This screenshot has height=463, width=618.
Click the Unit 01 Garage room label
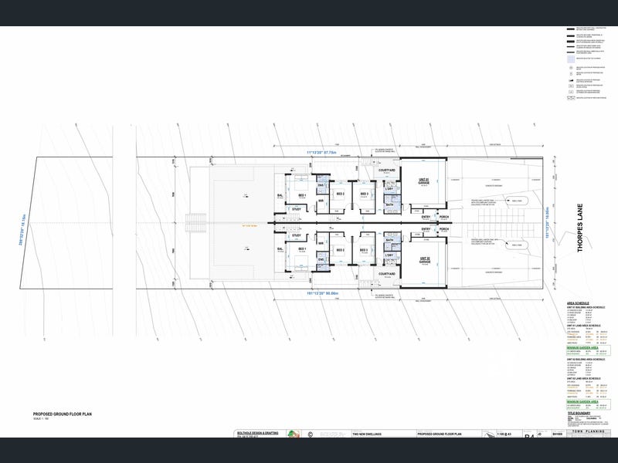pos(423,181)
